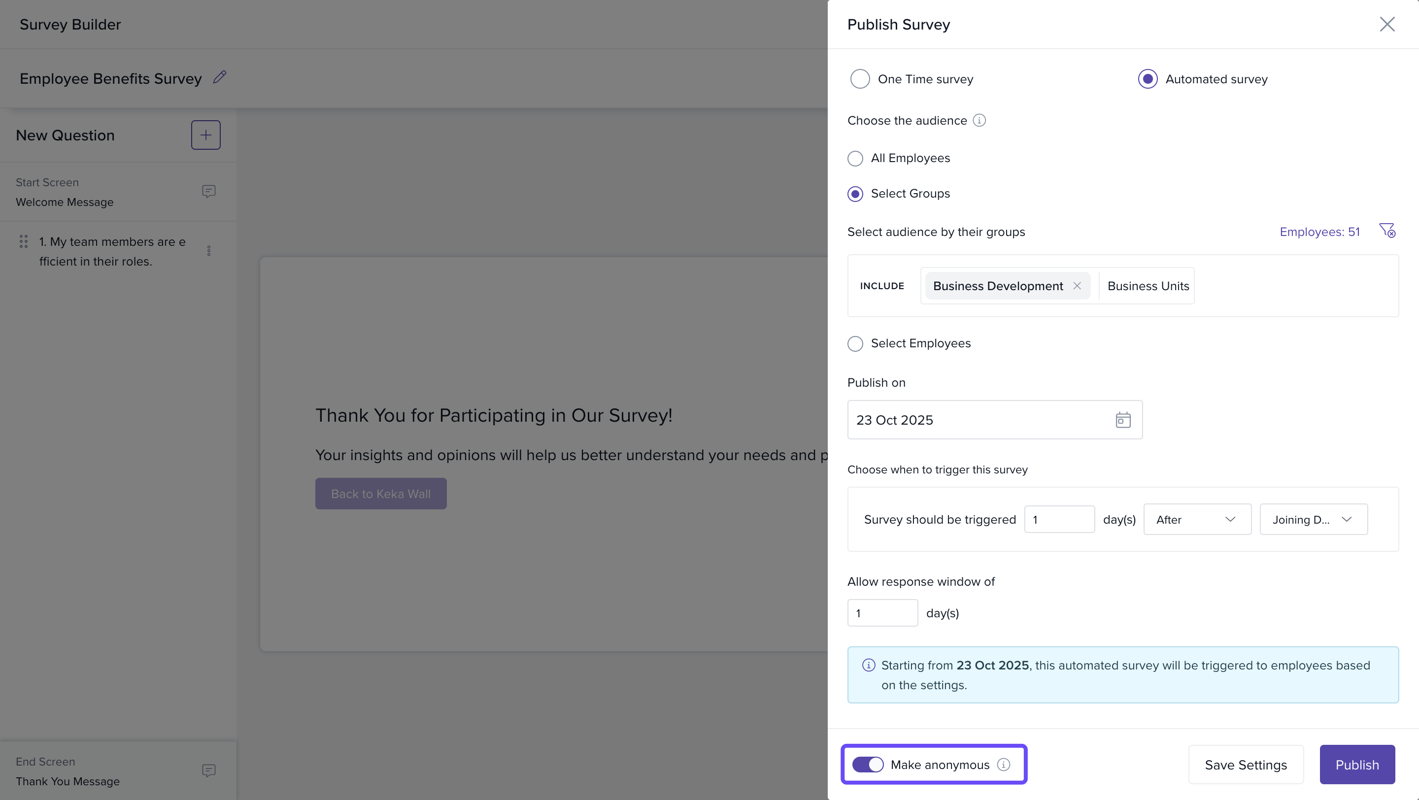Select the One Time survey option
Screen dimensions: 1419x800
tap(860, 79)
